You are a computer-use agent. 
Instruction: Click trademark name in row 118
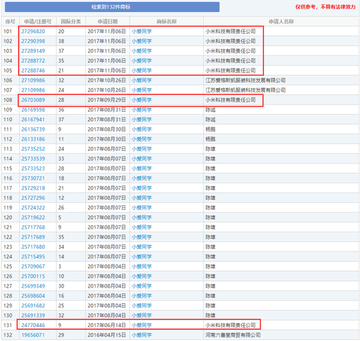point(142,198)
